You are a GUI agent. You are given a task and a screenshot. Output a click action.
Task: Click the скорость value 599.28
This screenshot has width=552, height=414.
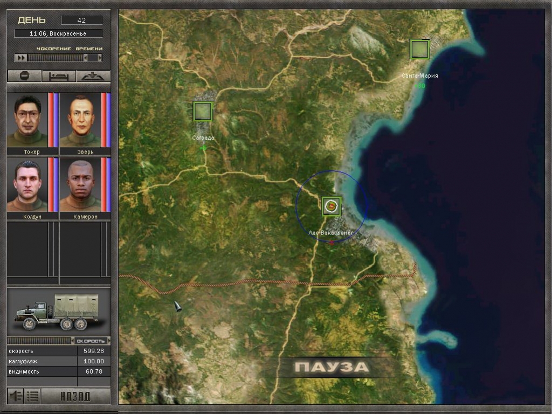pyautogui.click(x=94, y=351)
